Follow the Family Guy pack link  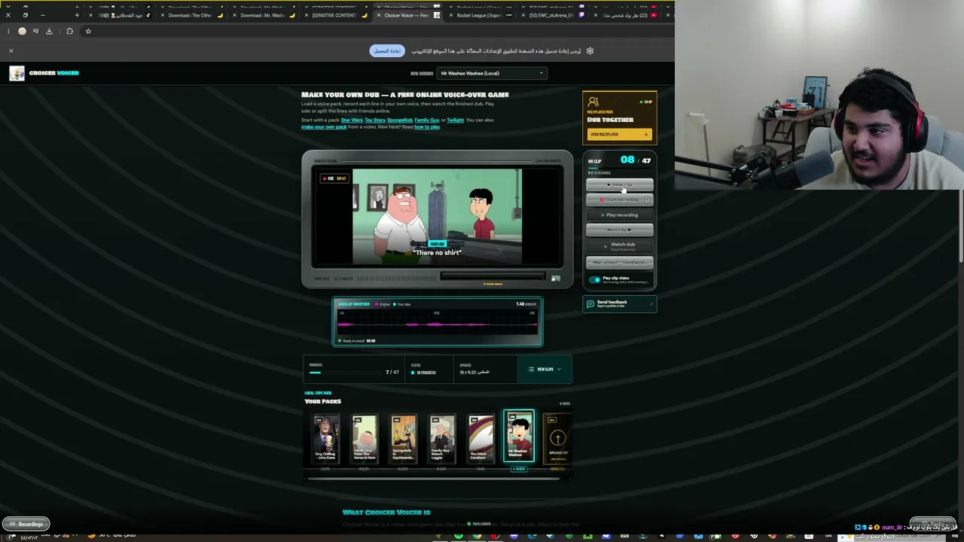(x=427, y=120)
